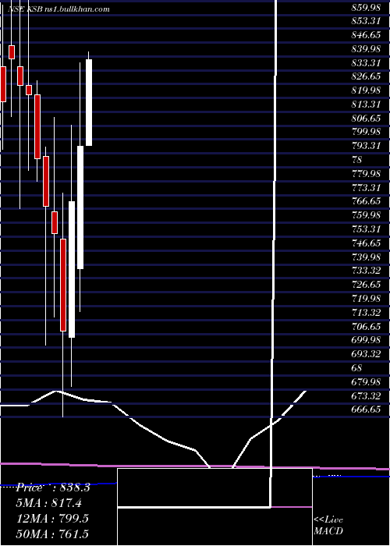This screenshot has width=390, height=546.
Task: Click the last white candlestick closing near 836
Action: (89, 102)
